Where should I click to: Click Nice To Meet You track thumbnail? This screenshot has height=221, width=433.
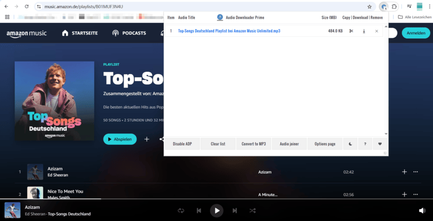(x=35, y=192)
